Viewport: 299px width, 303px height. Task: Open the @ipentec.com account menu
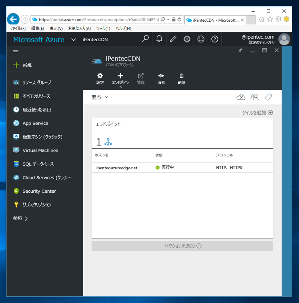[x=258, y=39]
